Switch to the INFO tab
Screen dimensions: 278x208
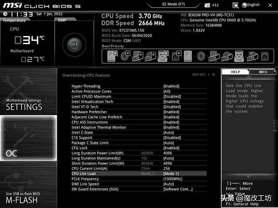pyautogui.click(x=263, y=72)
